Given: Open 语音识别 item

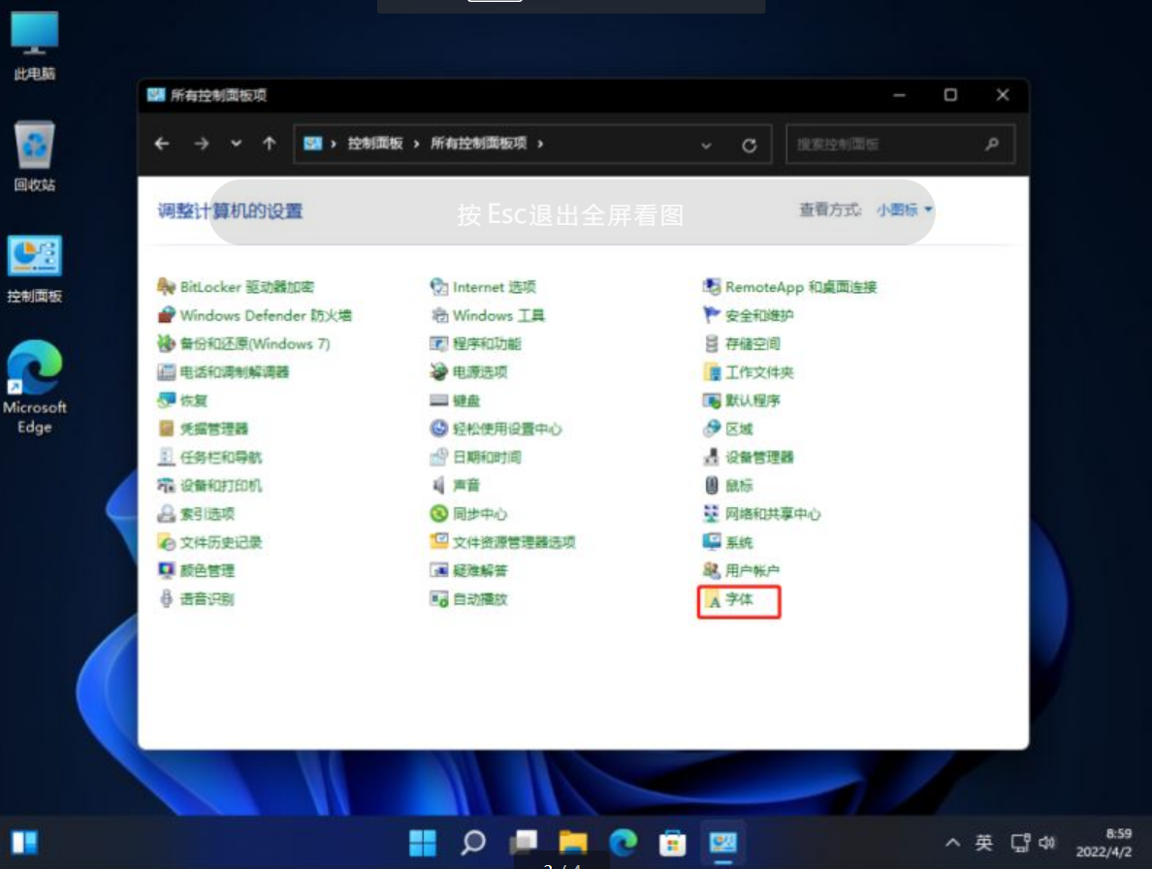Looking at the screenshot, I should [196, 598].
